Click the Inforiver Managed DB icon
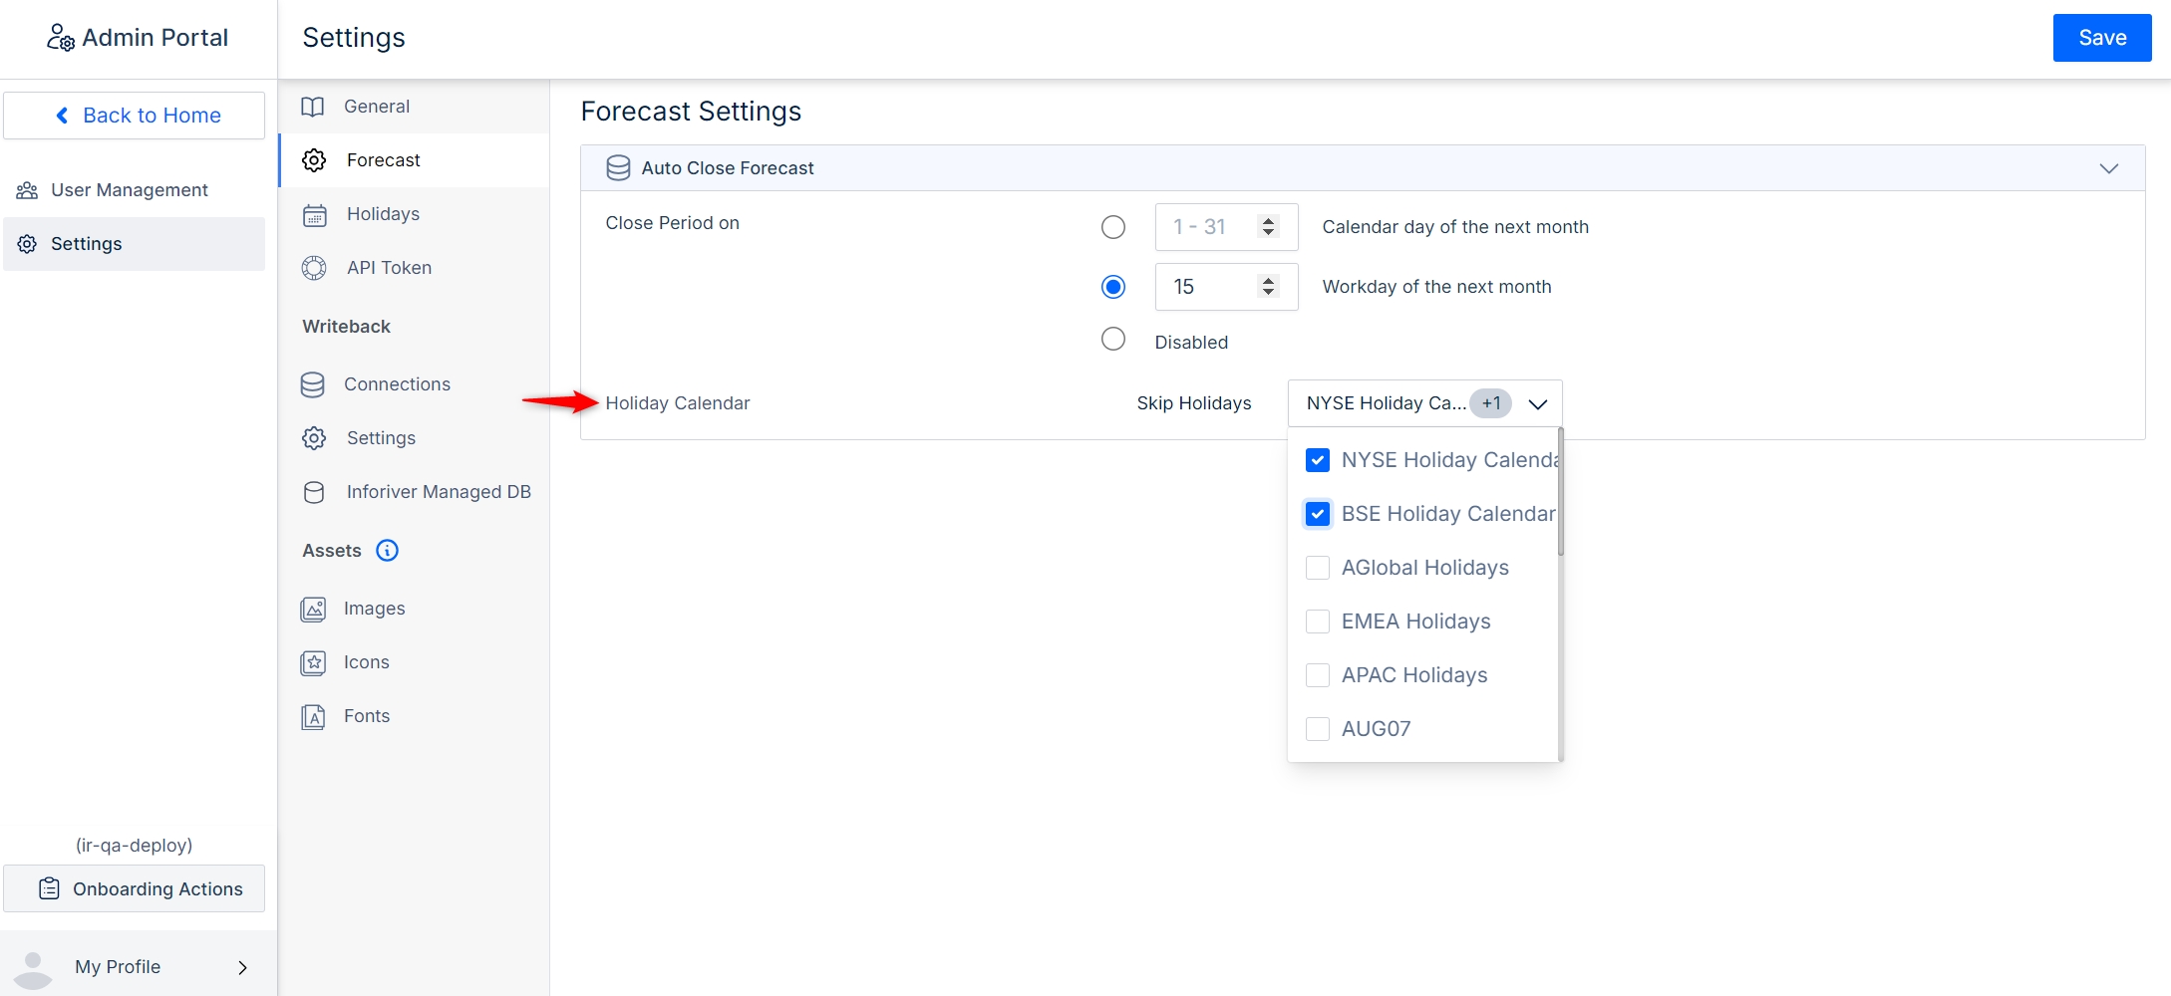The height and width of the screenshot is (996, 2171). pyautogui.click(x=314, y=492)
